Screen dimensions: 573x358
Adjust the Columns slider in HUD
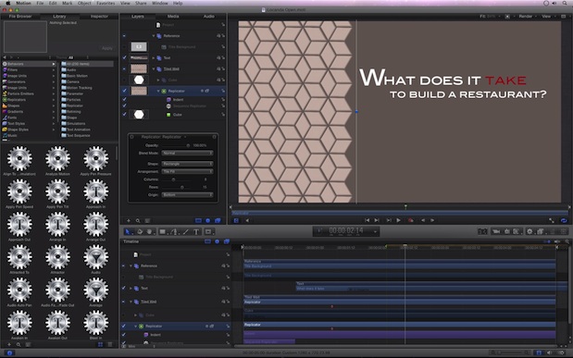tap(175, 179)
